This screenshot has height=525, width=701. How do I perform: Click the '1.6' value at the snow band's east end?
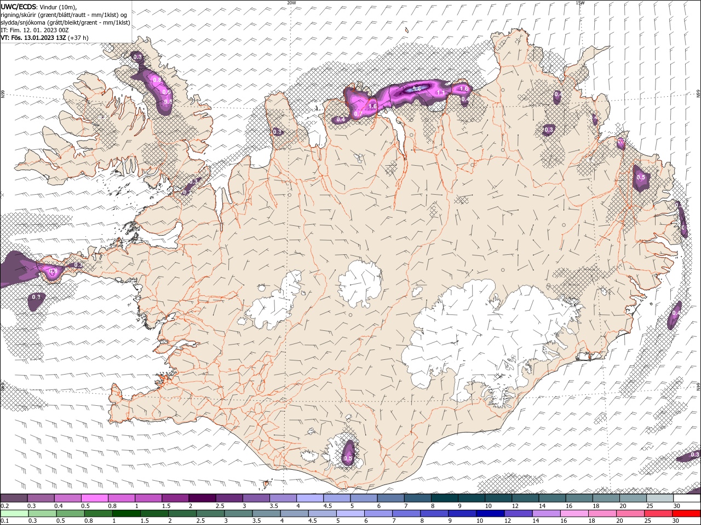pyautogui.click(x=464, y=89)
